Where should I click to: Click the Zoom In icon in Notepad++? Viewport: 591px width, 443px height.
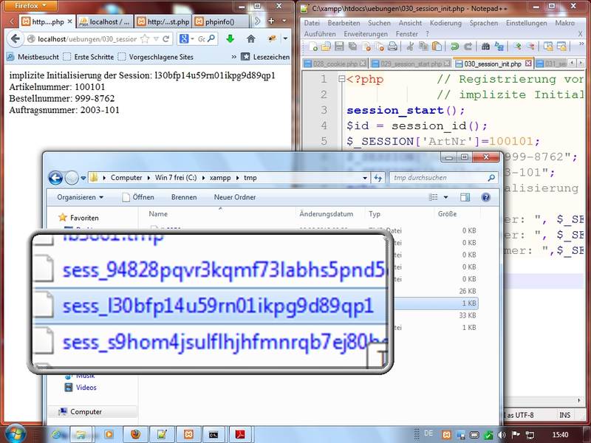point(517,47)
